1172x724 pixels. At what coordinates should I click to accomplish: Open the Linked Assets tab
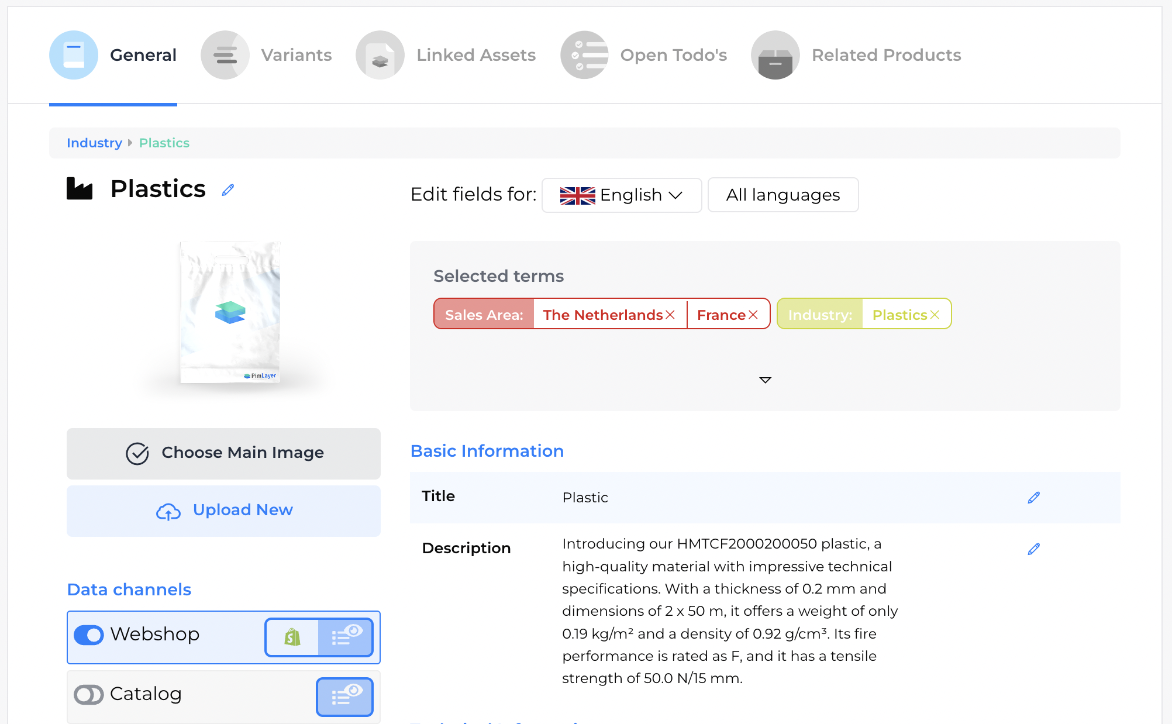click(446, 55)
